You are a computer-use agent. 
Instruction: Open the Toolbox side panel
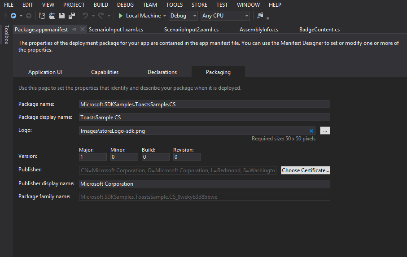[7, 34]
